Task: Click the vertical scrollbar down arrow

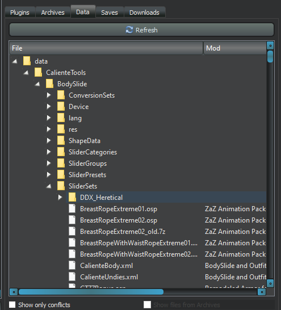Action: pyautogui.click(x=270, y=283)
